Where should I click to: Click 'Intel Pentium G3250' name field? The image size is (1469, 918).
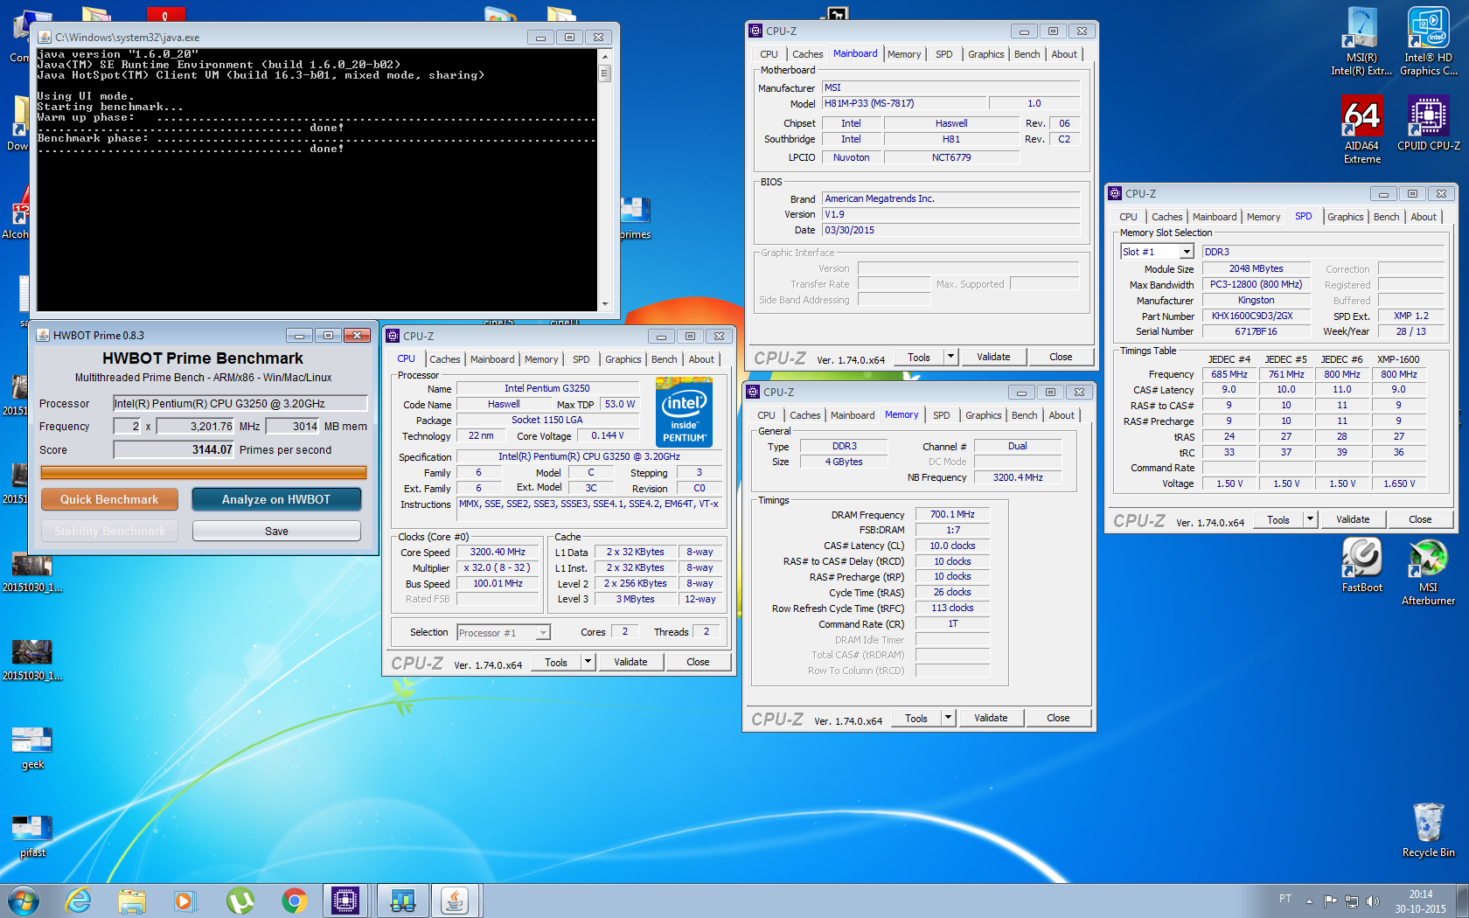pyautogui.click(x=547, y=388)
